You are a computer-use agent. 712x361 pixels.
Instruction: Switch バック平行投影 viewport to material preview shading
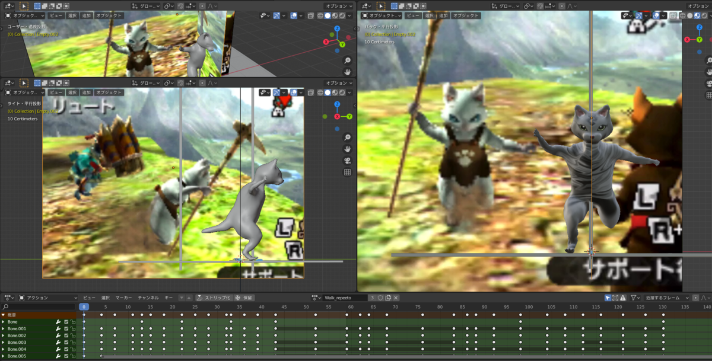pos(697,15)
